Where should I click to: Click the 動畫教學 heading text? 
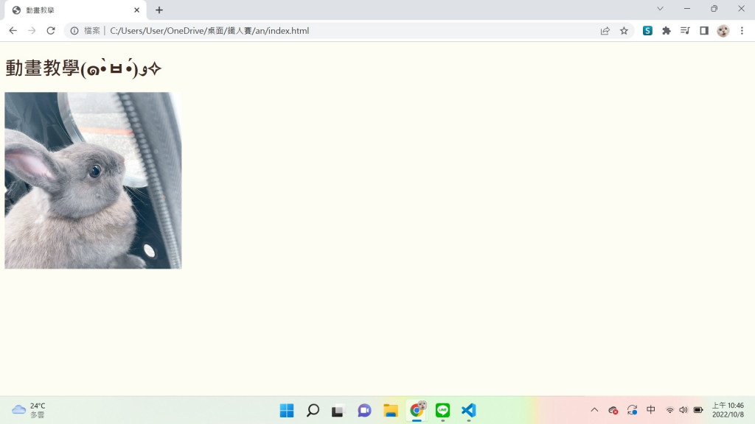tap(83, 68)
